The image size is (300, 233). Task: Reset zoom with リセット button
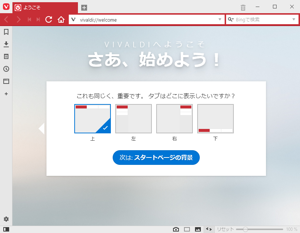(225, 229)
